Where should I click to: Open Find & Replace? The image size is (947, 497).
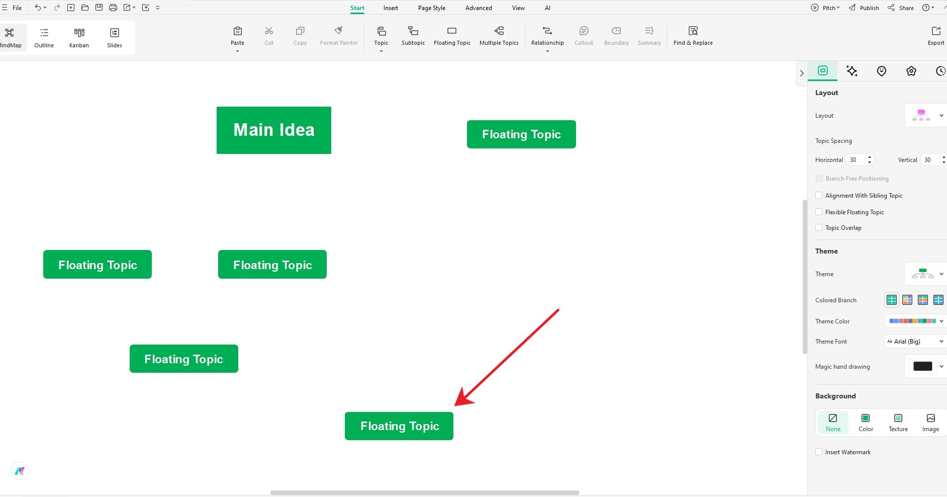point(693,36)
